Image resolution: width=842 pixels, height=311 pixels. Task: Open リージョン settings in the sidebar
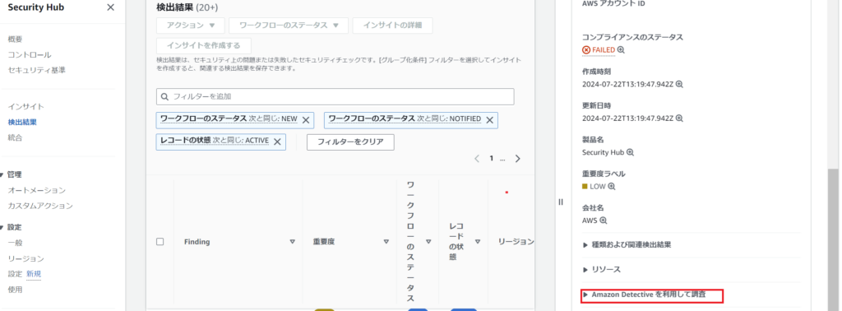(x=25, y=259)
